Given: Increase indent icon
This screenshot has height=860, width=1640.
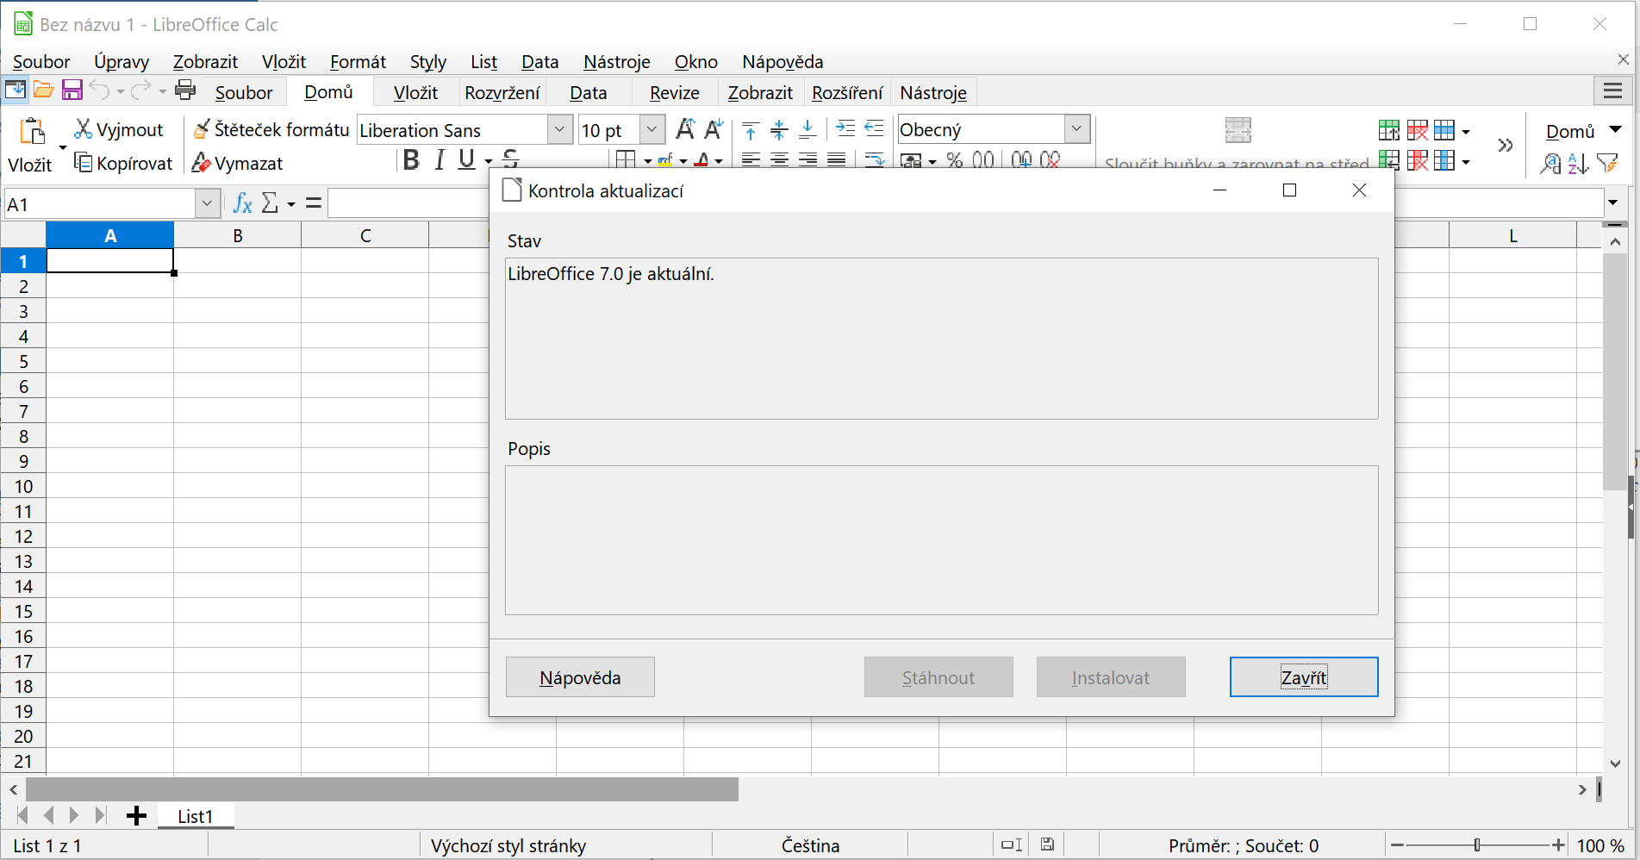Looking at the screenshot, I should [x=845, y=128].
